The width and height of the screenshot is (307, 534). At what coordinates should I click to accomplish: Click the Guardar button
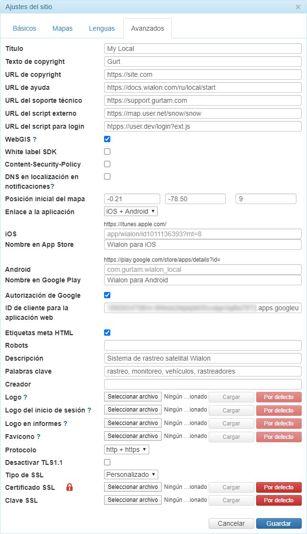279,523
